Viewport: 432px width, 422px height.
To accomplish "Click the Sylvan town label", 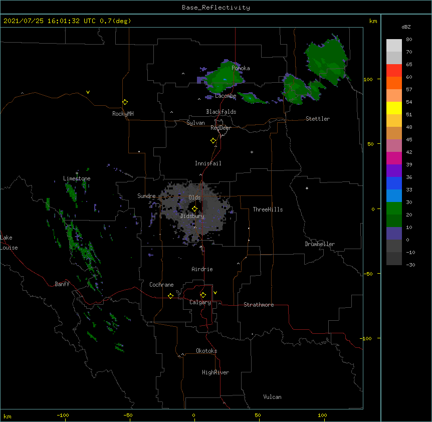I will pos(195,123).
